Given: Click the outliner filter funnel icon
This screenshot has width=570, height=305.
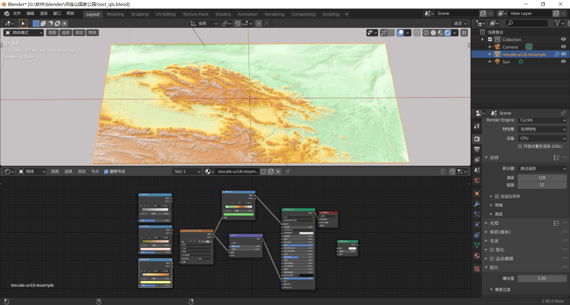Looking at the screenshot, I should pyautogui.click(x=557, y=23).
